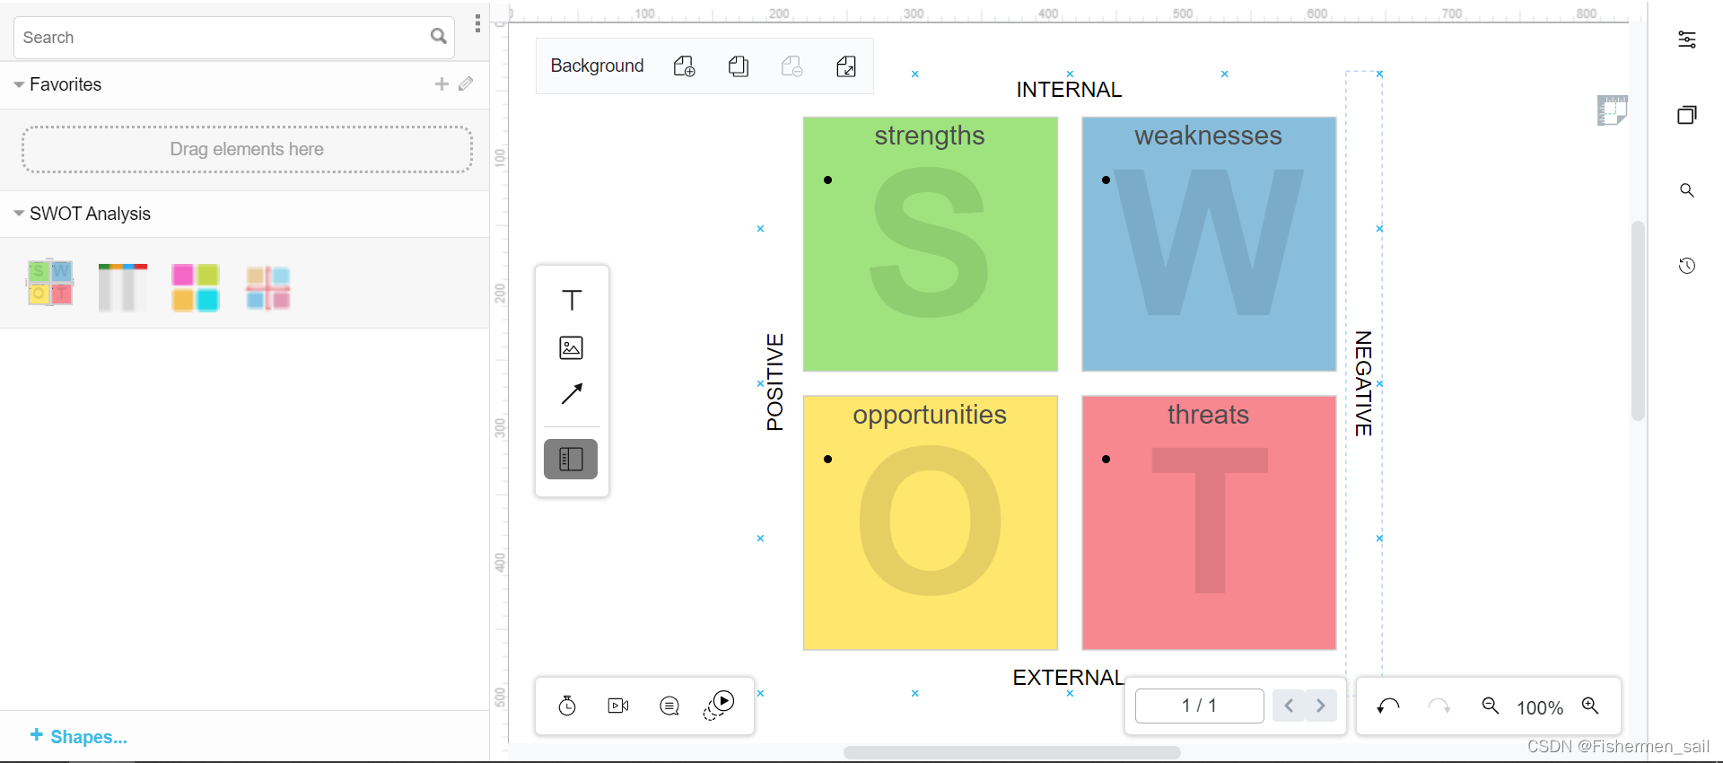Image resolution: width=1723 pixels, height=763 pixels.
Task: Select the Insert Image tool
Action: click(572, 347)
